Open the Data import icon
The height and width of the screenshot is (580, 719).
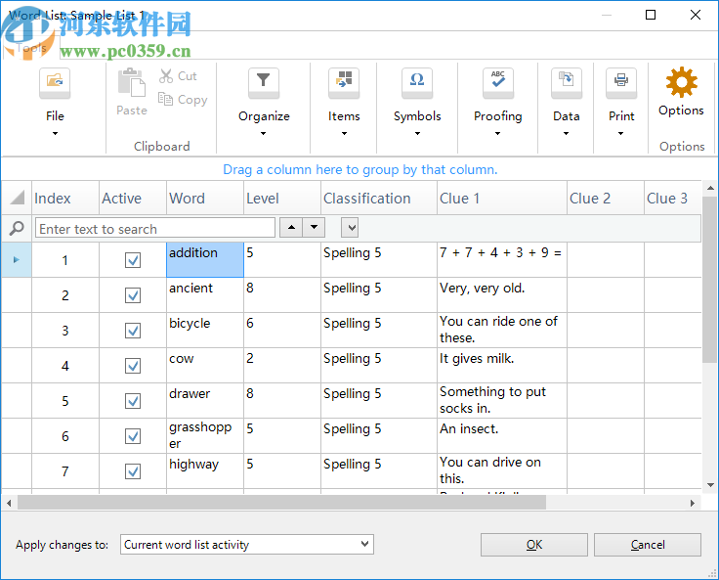(567, 83)
